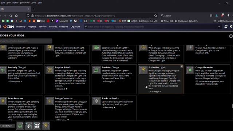Open the DIM bookmark in bookmarks bar
The height and width of the screenshot is (131, 233).
tap(122, 21)
